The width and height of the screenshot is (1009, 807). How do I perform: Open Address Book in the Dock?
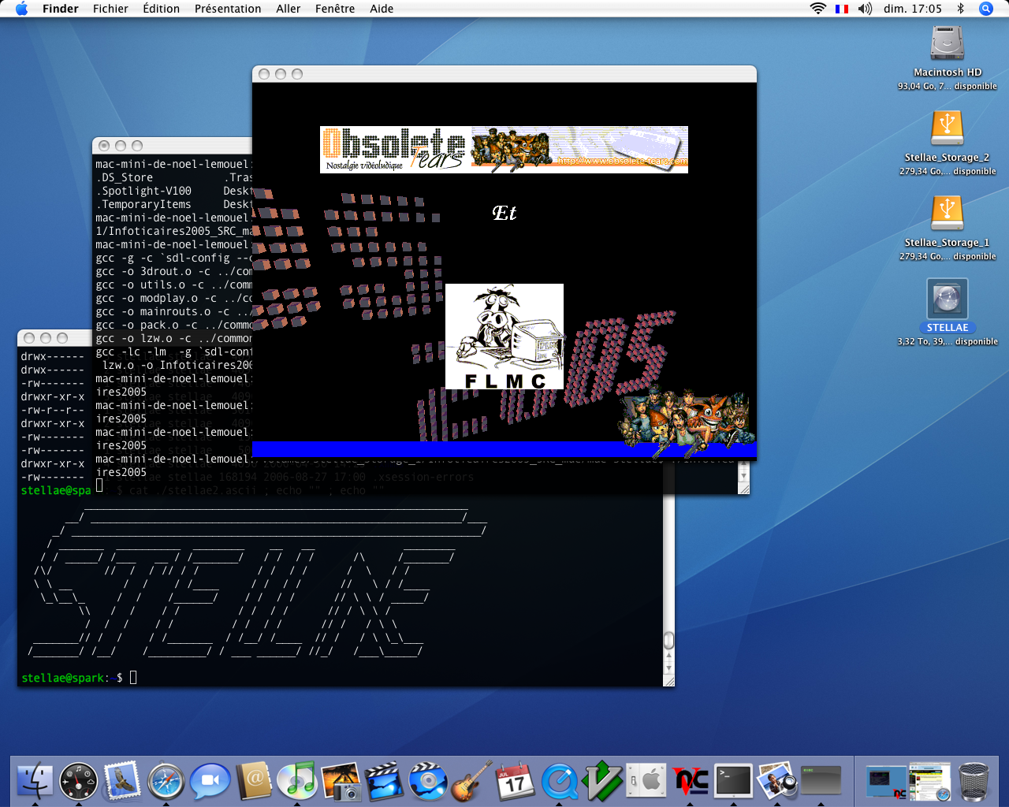pos(254,781)
